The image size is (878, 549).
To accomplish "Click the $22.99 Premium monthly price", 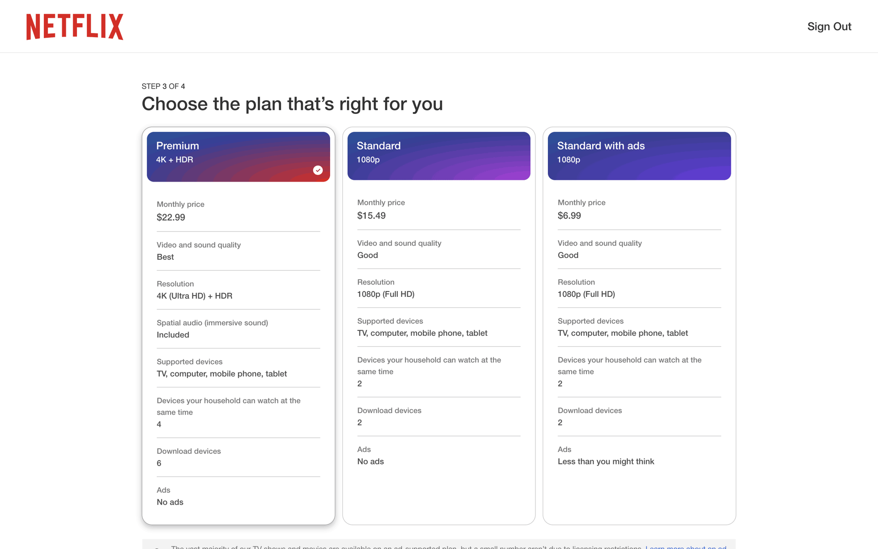I will (171, 217).
